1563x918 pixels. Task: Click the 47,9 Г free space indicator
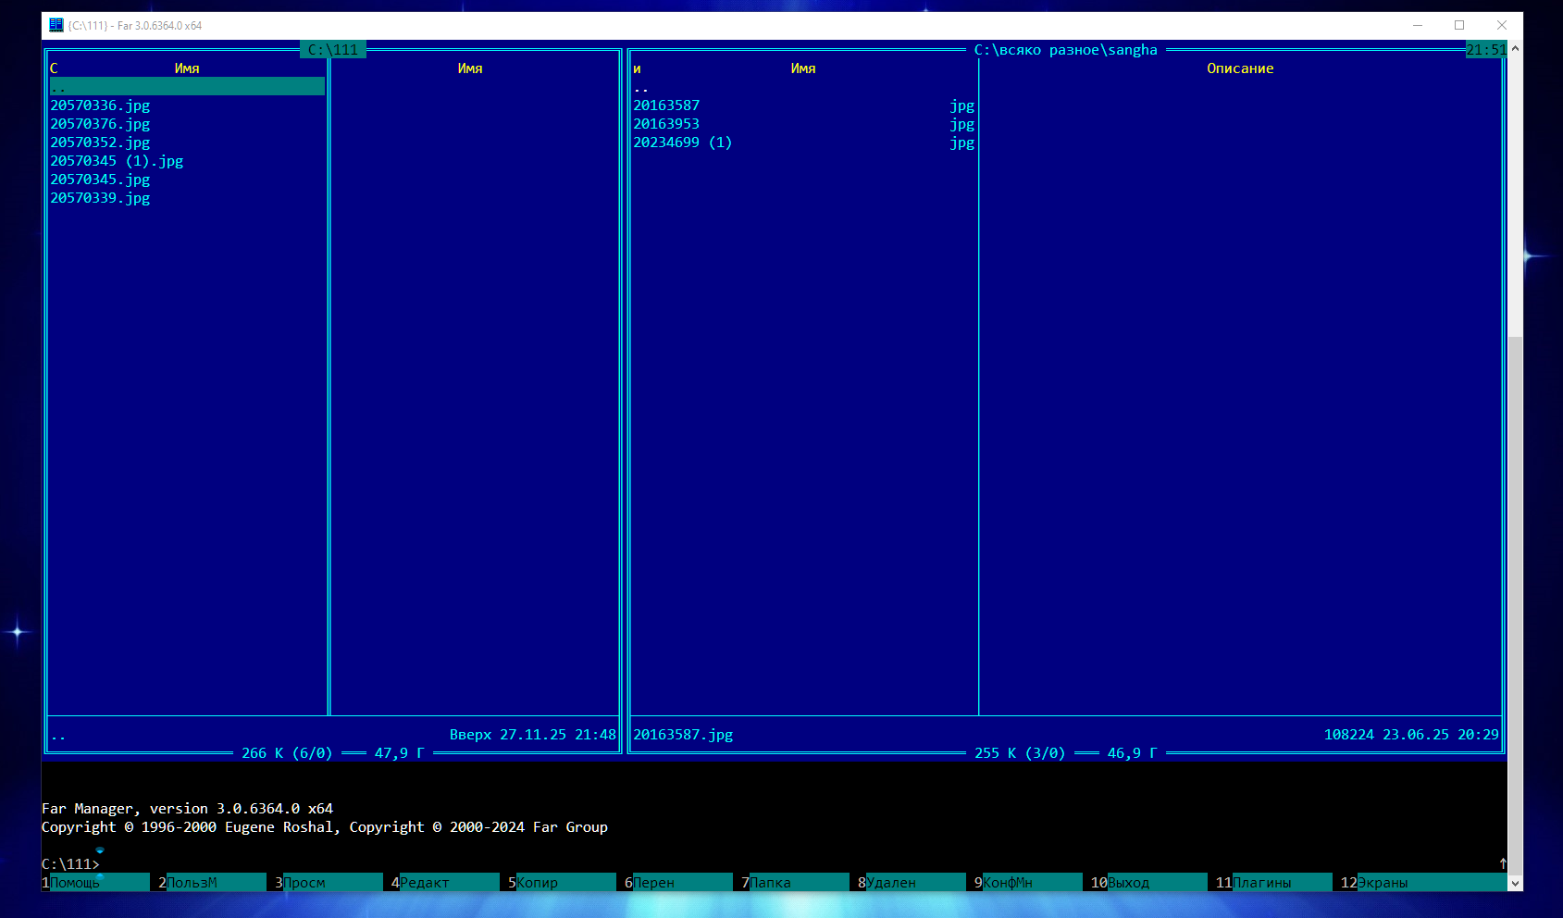[x=399, y=753]
